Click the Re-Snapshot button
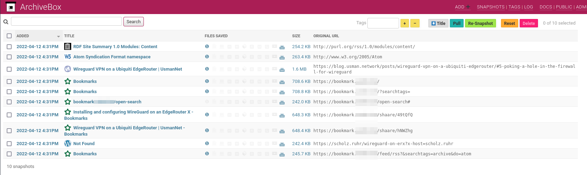 [481, 23]
